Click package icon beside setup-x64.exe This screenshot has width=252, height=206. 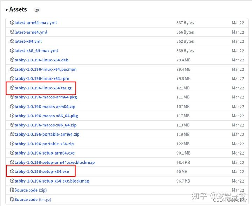[x=12, y=172]
